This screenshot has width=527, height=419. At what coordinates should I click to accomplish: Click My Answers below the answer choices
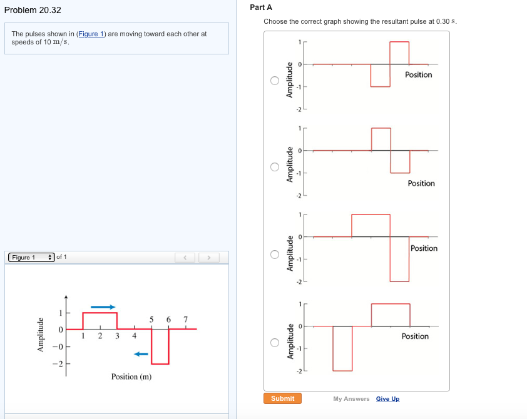[353, 398]
